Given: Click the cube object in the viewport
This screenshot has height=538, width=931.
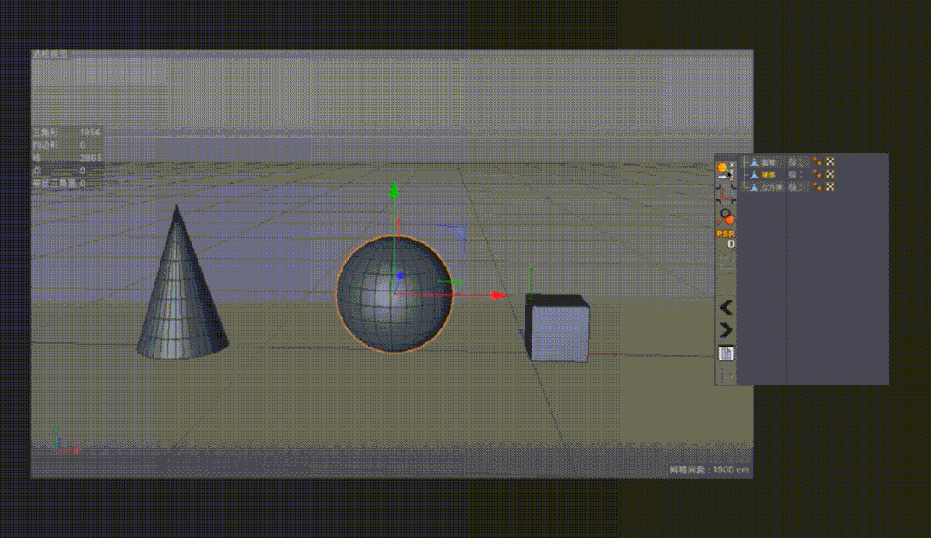Looking at the screenshot, I should [558, 329].
